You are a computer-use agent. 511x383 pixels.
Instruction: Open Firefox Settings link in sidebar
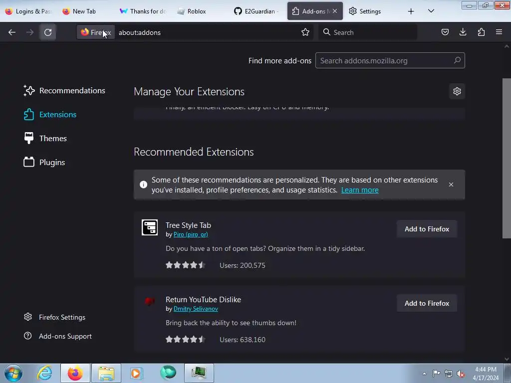tap(54, 317)
